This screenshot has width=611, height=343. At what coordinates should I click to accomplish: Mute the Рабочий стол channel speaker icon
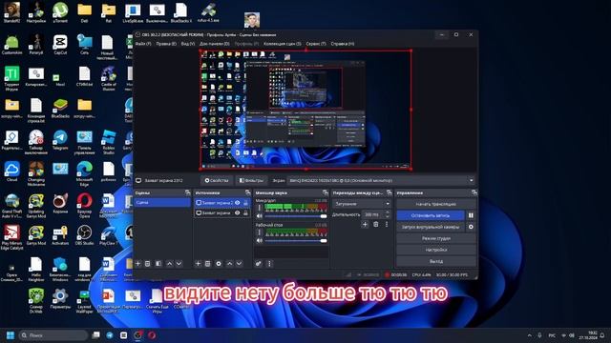point(260,241)
